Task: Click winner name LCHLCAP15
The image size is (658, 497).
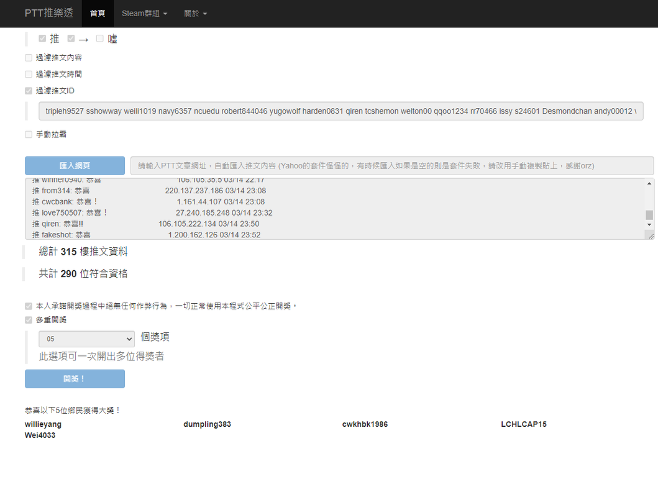Action: pyautogui.click(x=524, y=424)
